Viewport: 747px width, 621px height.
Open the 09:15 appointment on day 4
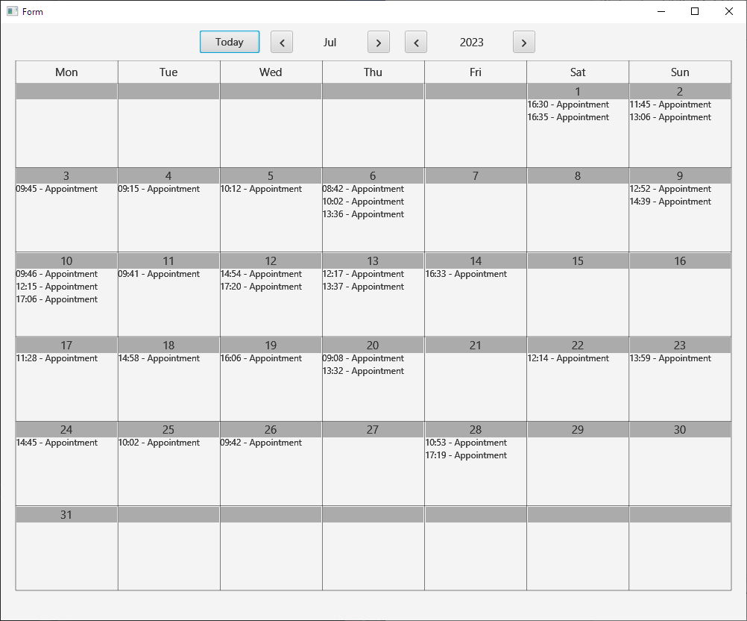tap(159, 189)
